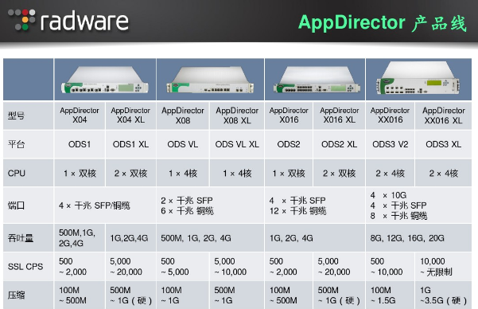This screenshot has height=309, width=478.
Task: Click the 500M,1G, 2G,4G throughput cell
Action: [x=80, y=238]
